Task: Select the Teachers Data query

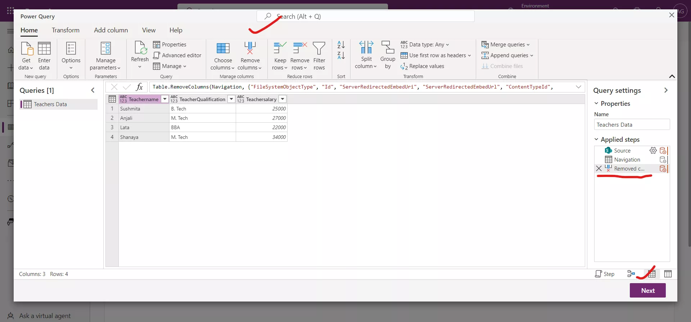Action: tap(59, 104)
